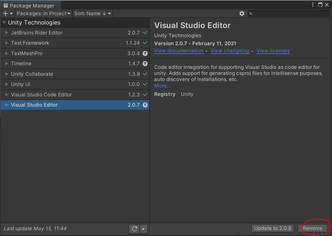
Task: Click the Visual Studio Editor details title
Action: (192, 25)
